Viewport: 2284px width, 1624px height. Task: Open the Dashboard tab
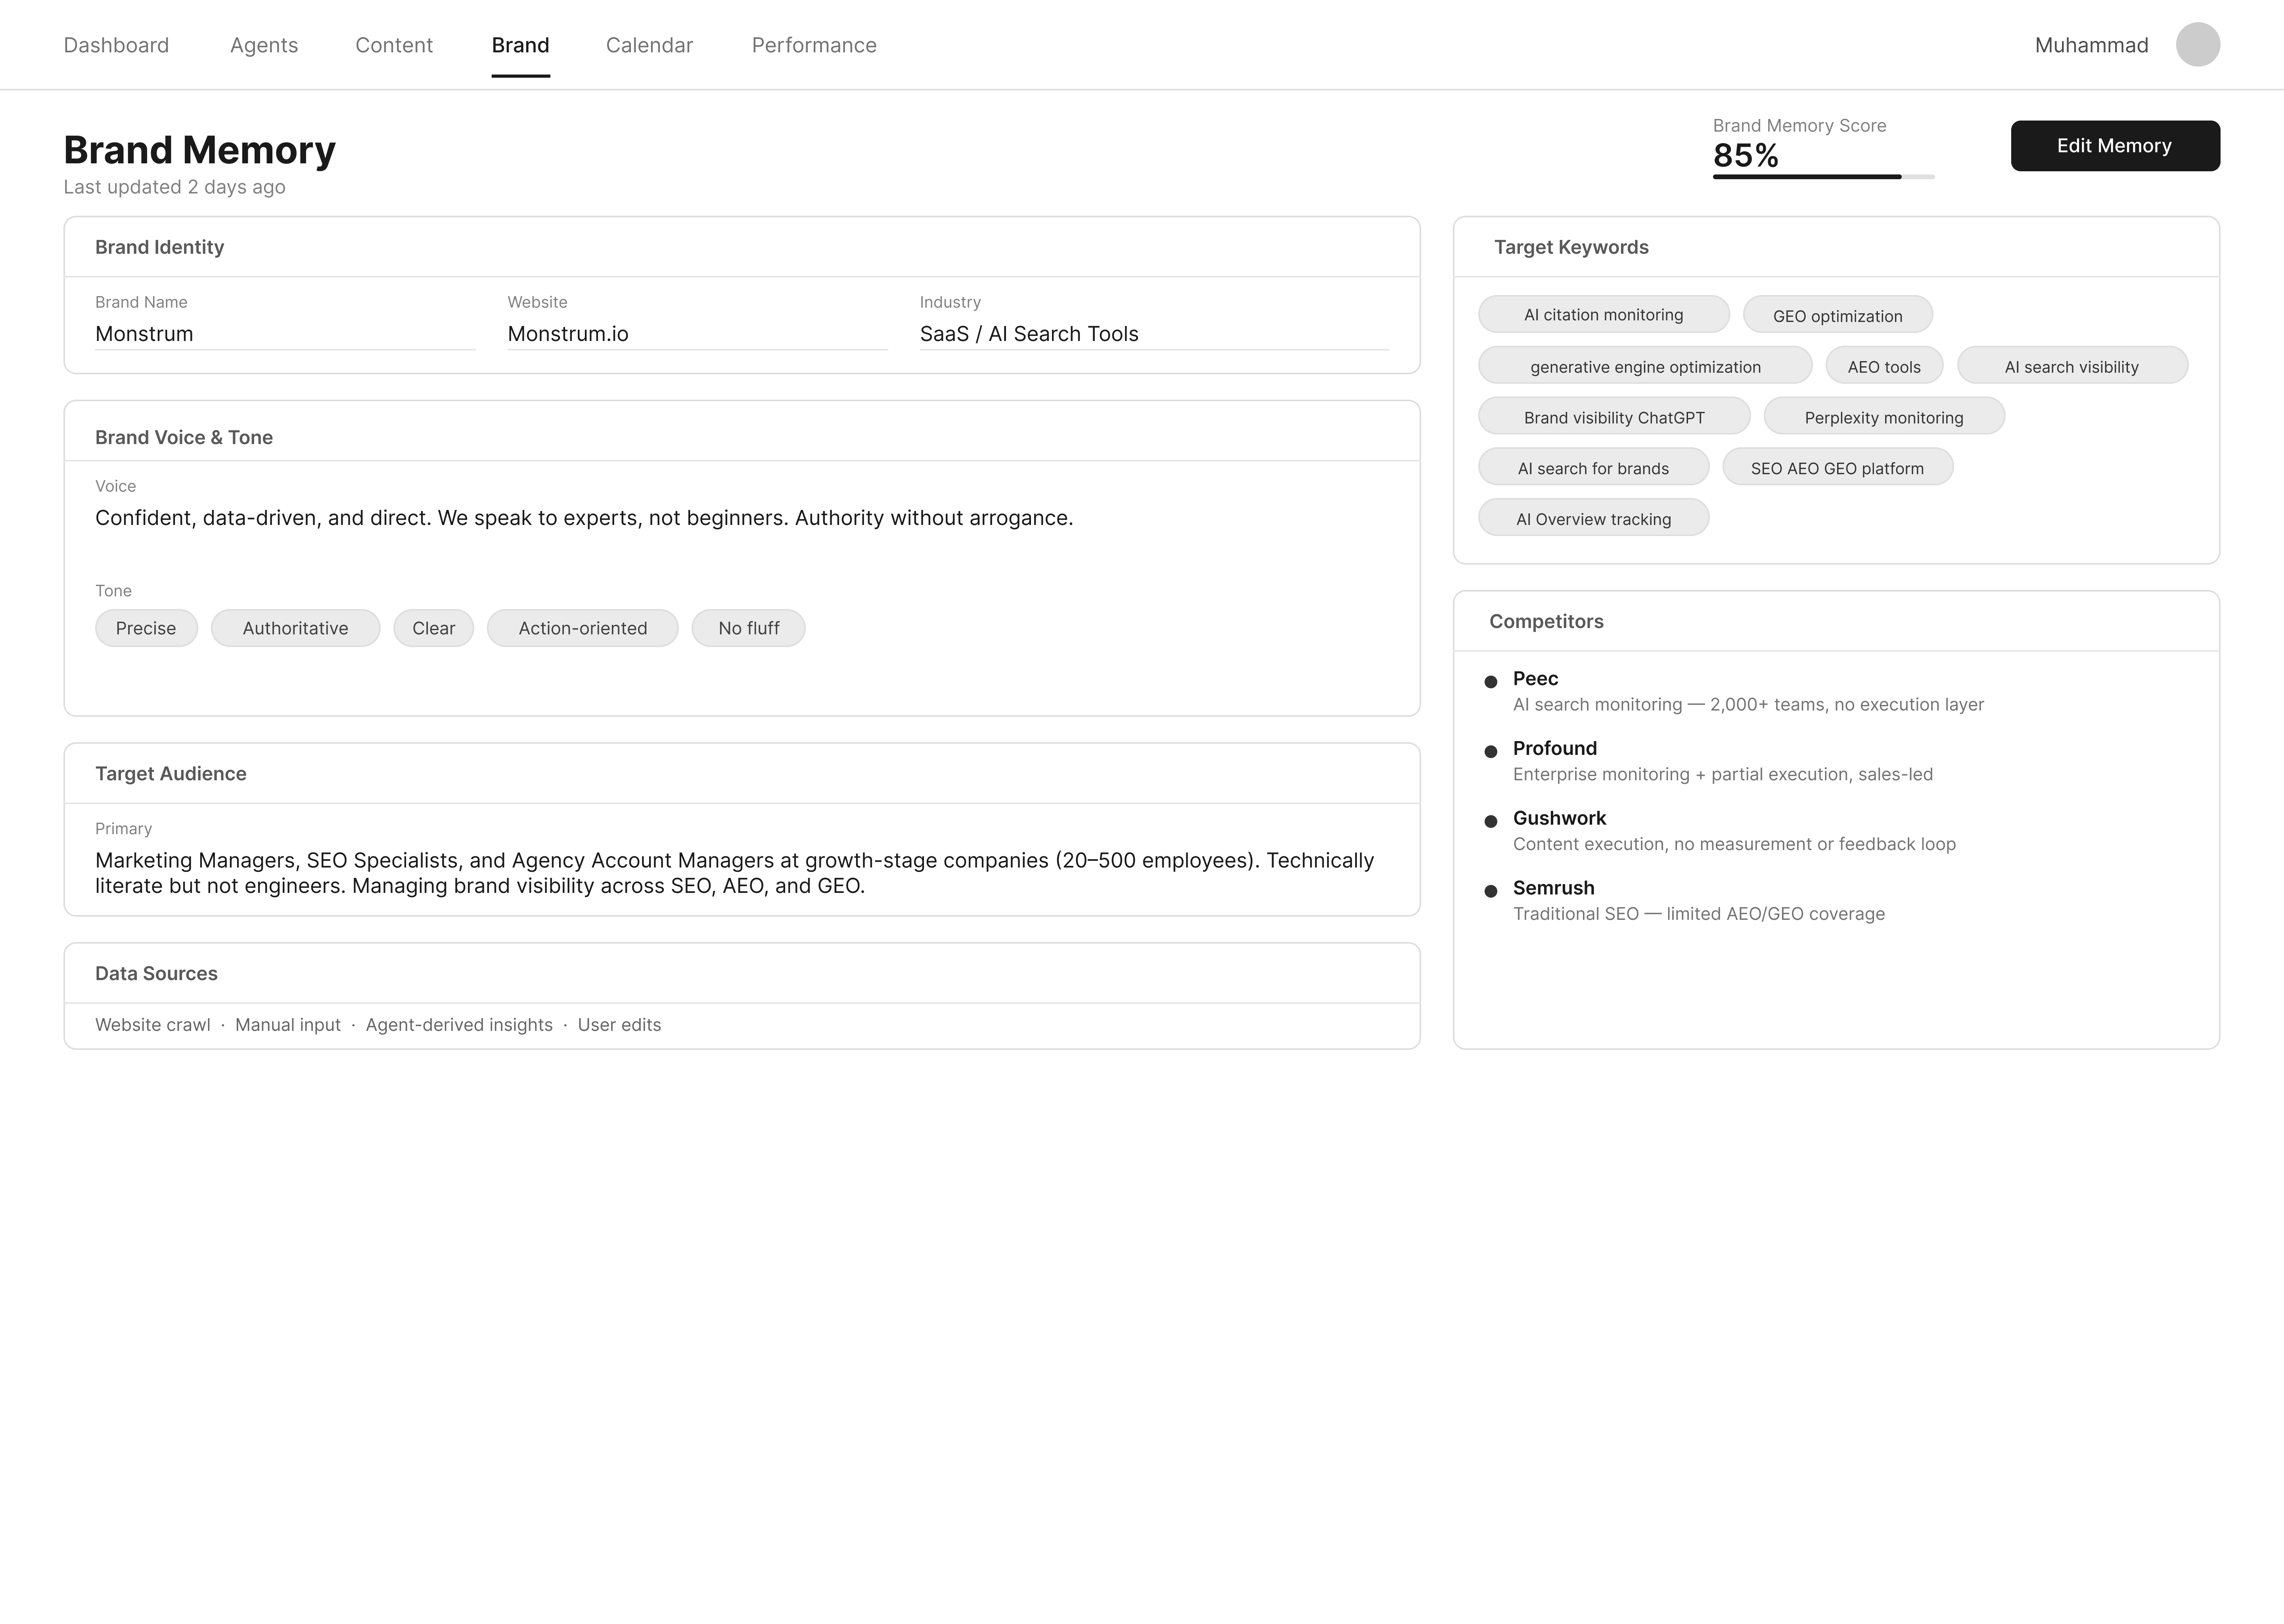click(x=116, y=45)
